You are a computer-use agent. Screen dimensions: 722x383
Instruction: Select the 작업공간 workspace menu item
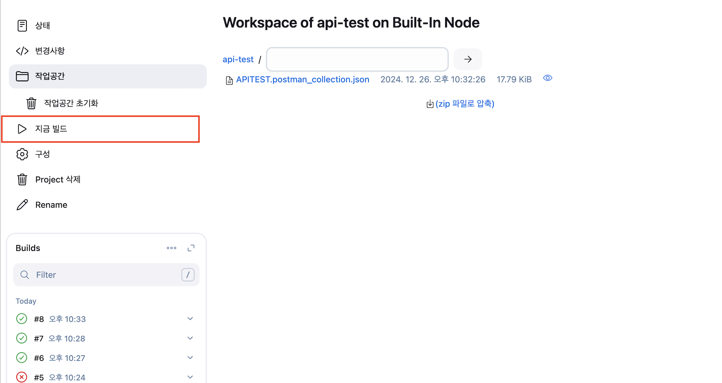click(108, 76)
